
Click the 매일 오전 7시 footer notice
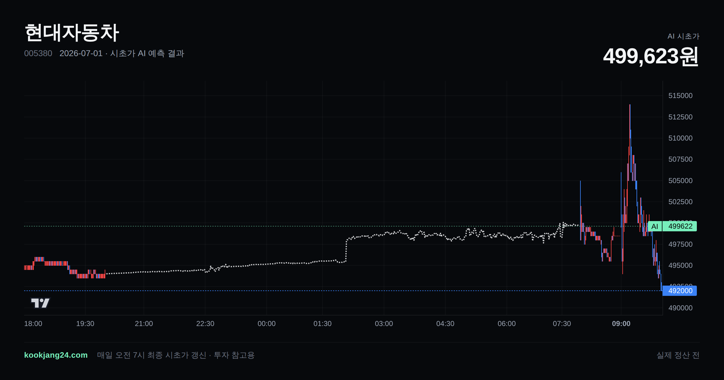coord(176,355)
